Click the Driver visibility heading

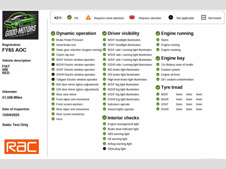(123, 33)
